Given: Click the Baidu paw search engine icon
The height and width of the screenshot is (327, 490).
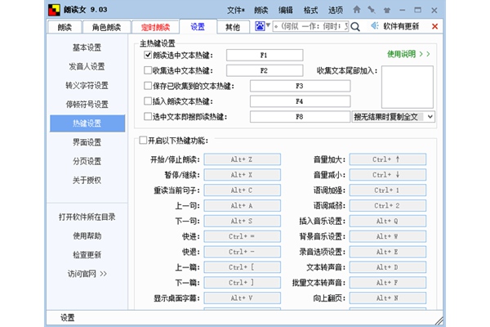Looking at the screenshot, I should coord(260,26).
